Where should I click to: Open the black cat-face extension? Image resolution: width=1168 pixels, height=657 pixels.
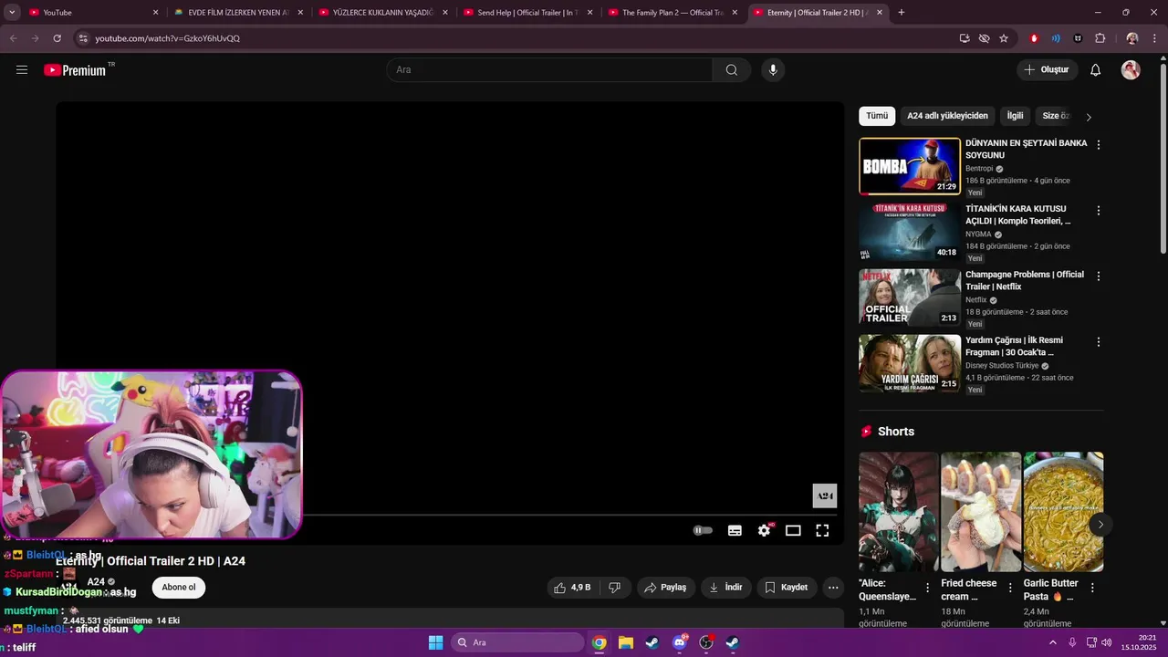pyautogui.click(x=1078, y=38)
